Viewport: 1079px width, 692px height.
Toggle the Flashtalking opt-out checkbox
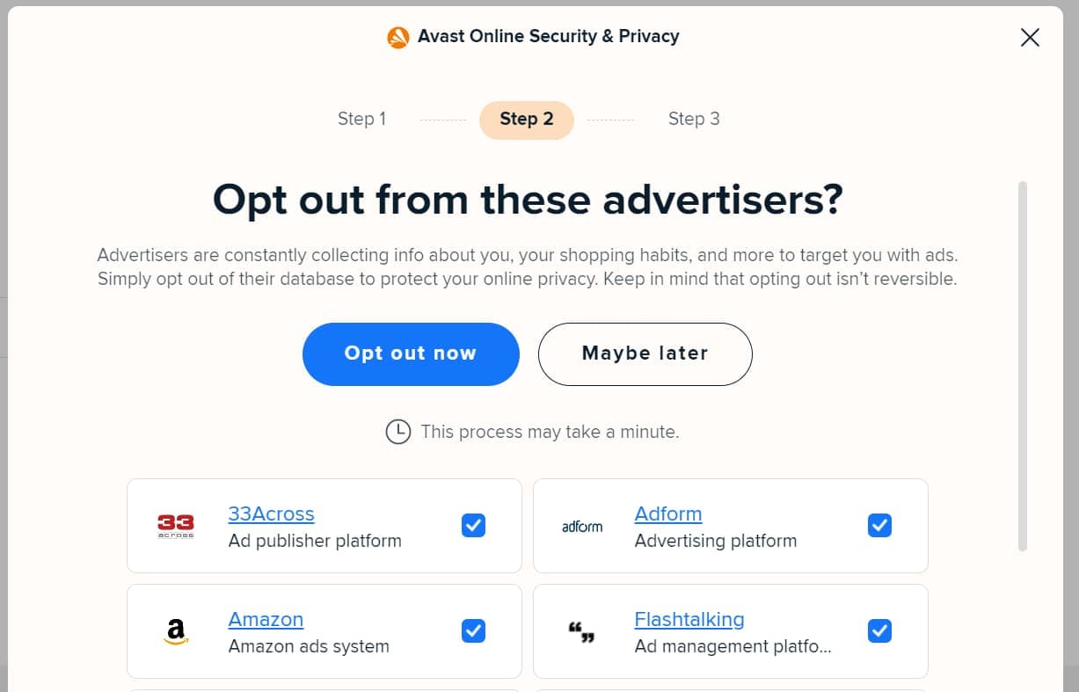coord(879,630)
